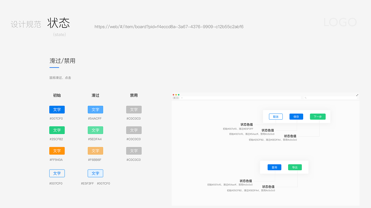Click the 鼠标滑过、点击 description text

60,78
